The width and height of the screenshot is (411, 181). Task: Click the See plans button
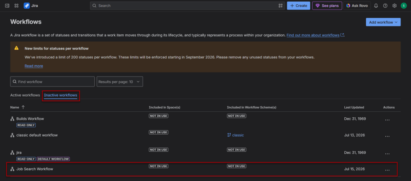click(x=327, y=6)
